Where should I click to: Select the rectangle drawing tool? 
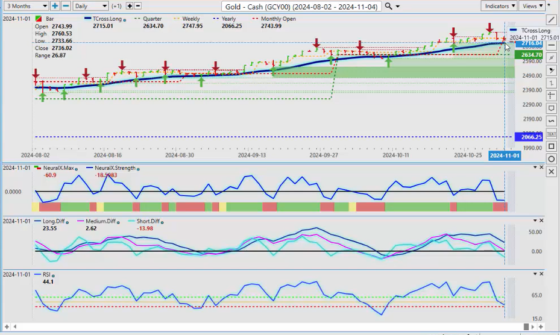552,146
